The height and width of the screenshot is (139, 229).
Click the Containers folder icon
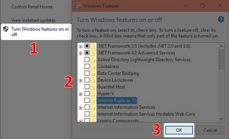[93, 67]
